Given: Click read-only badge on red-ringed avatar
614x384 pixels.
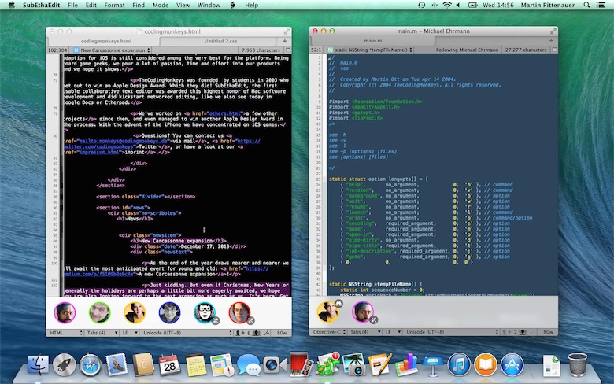Looking at the screenshot, I should 250,321.
